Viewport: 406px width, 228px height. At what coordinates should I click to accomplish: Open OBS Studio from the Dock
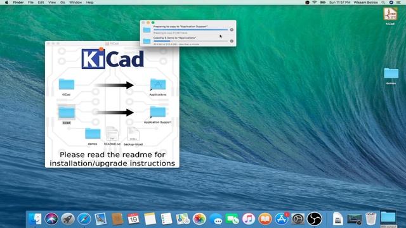pyautogui.click(x=315, y=219)
